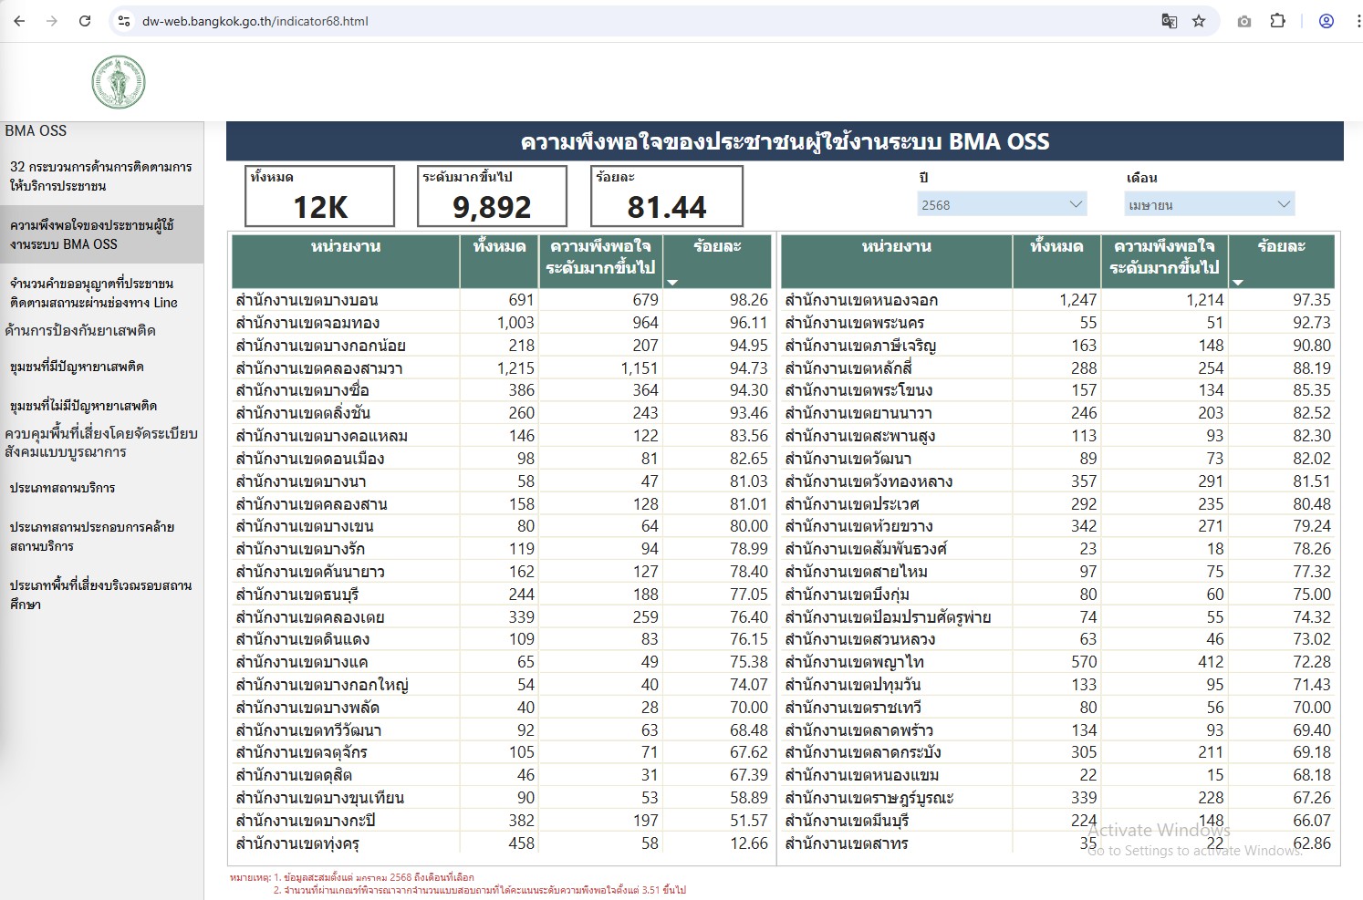Image resolution: width=1363 pixels, height=900 pixels.
Task: Open the browser extensions icon
Action: click(1277, 21)
